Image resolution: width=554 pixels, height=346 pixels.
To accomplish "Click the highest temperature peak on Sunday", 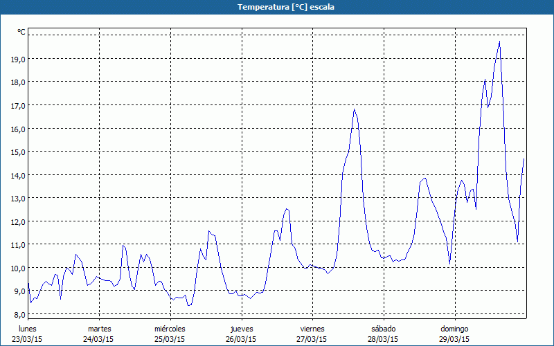I will point(499,42).
